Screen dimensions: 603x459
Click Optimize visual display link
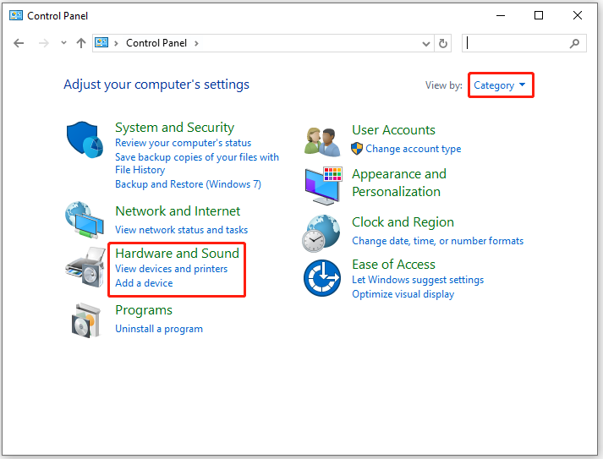[x=403, y=294]
